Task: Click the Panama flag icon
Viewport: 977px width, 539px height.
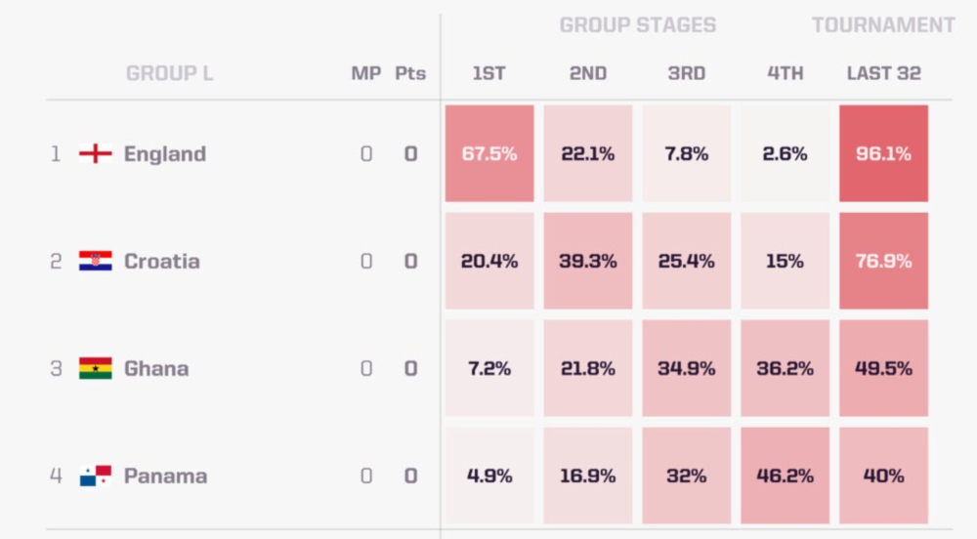Action: point(96,476)
